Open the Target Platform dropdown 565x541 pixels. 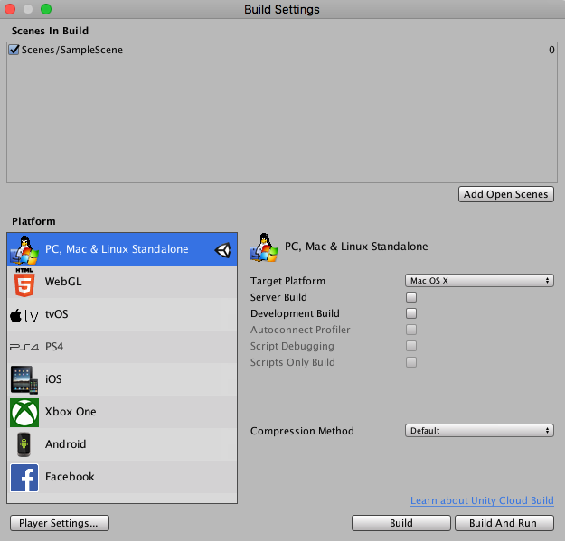tap(479, 281)
